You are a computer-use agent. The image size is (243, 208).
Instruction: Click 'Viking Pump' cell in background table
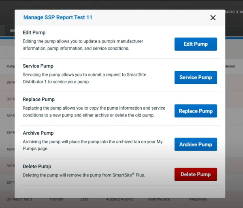tap(198, 200)
